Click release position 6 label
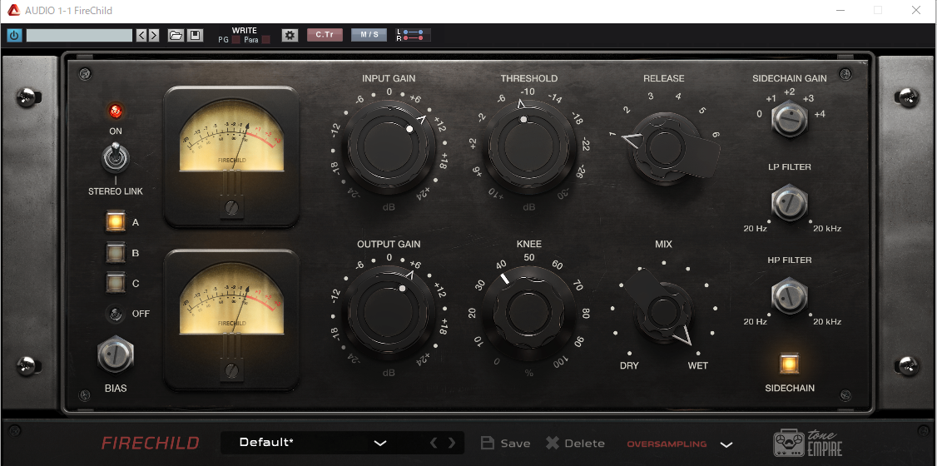Image resolution: width=937 pixels, height=466 pixels. point(716,135)
